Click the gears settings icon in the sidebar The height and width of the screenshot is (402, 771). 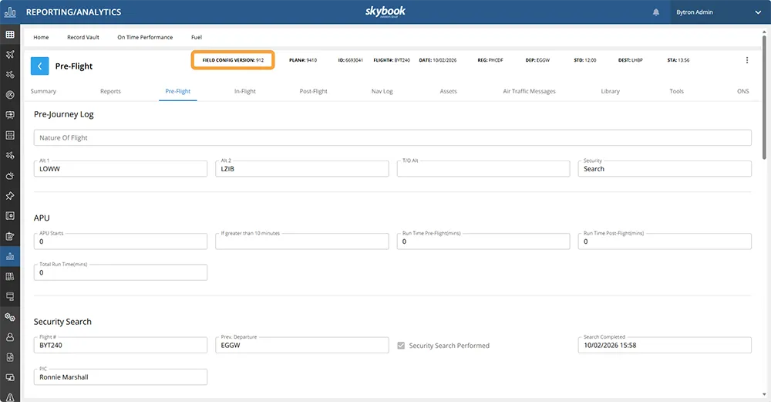pos(10,316)
